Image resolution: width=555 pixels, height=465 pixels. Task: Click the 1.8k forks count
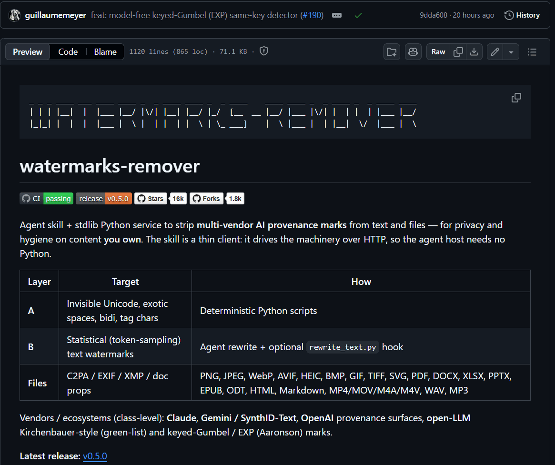235,199
